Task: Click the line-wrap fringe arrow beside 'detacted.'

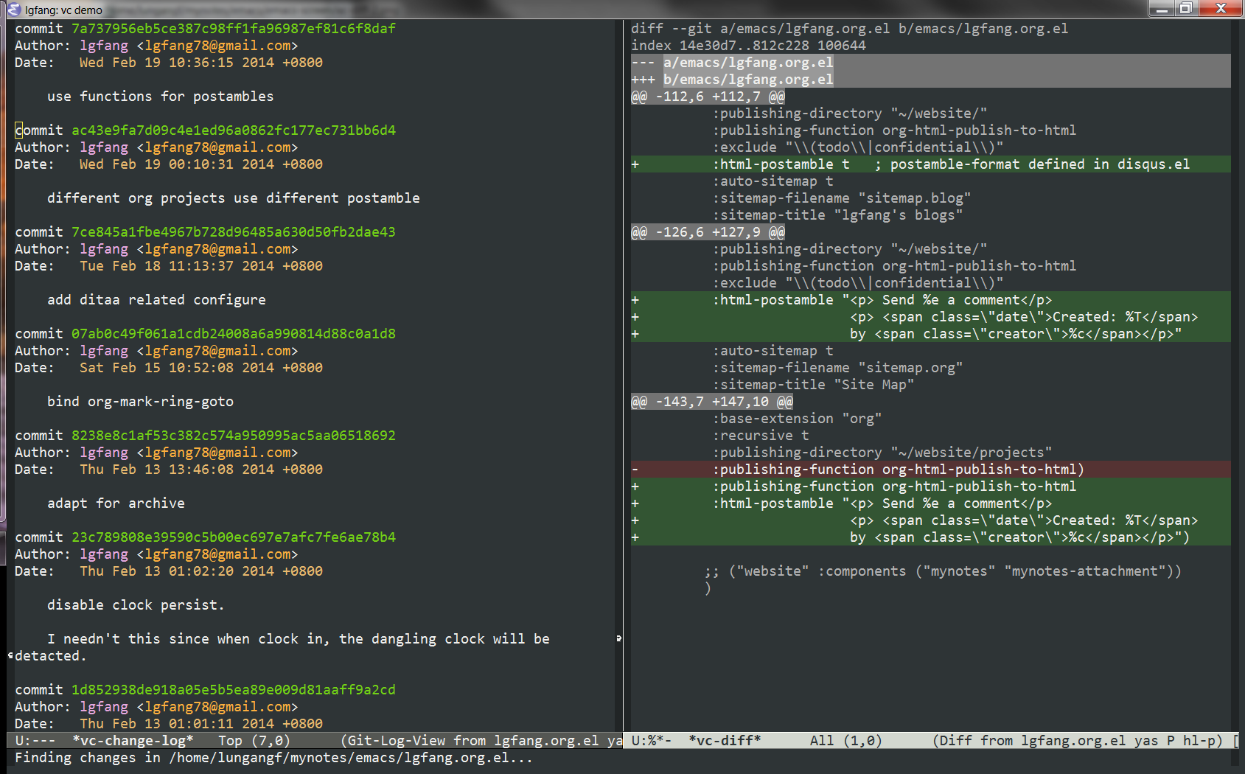Action: click(10, 655)
